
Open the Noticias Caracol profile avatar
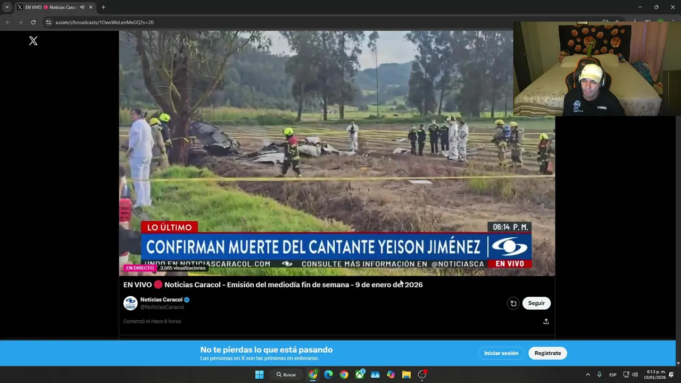click(x=130, y=303)
